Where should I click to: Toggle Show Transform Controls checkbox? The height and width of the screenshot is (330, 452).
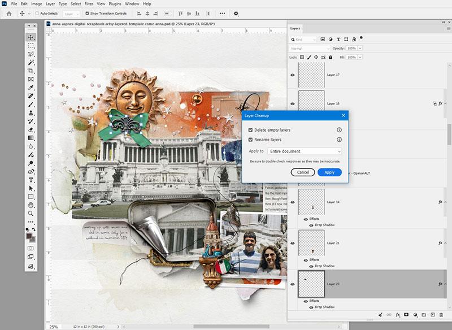[x=87, y=13]
